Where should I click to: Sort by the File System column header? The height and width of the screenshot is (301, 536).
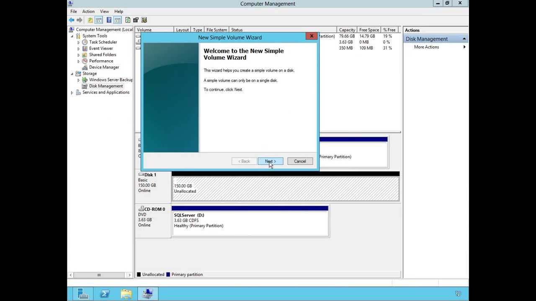coord(216,30)
